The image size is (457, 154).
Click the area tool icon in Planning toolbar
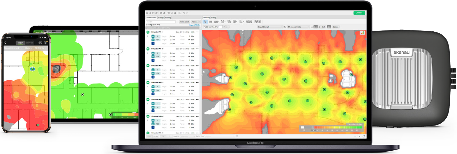point(229,22)
